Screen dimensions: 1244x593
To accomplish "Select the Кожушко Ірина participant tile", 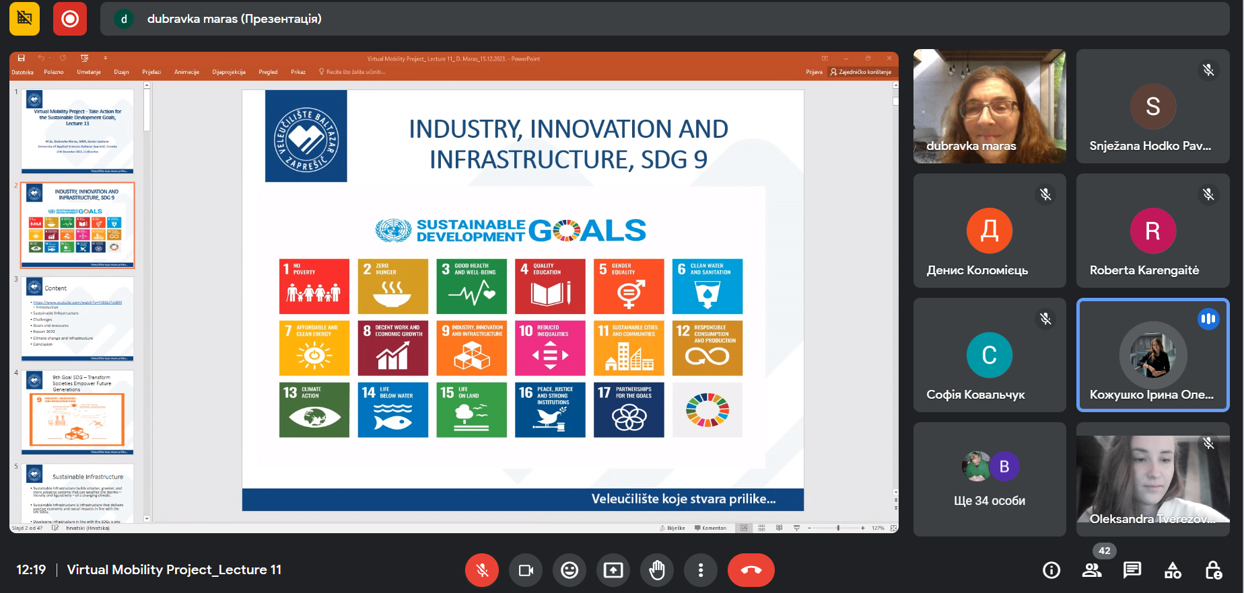I will (1152, 355).
